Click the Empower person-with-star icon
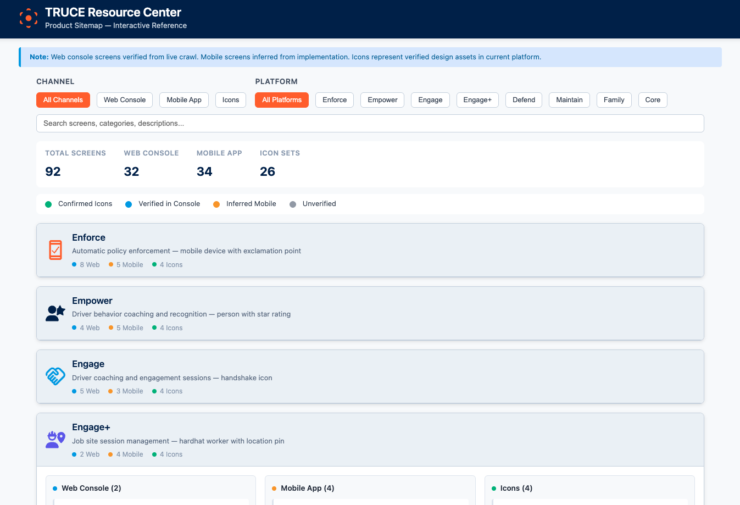The width and height of the screenshot is (740, 505). [55, 313]
